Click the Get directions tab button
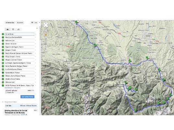The image size is (174, 130). point(10,23)
